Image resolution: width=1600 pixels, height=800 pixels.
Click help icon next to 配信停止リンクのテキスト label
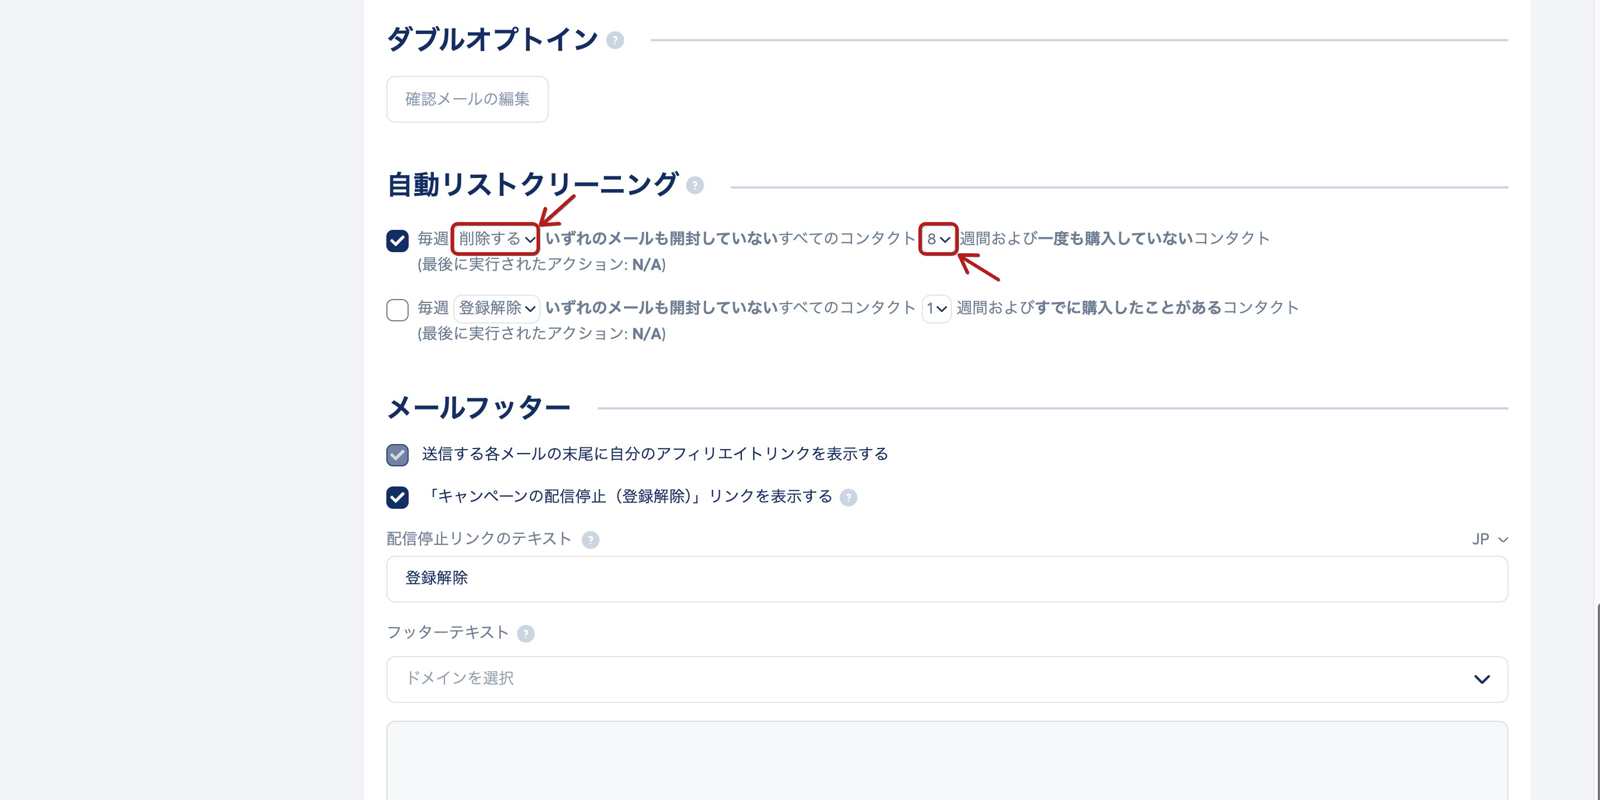pyautogui.click(x=590, y=540)
